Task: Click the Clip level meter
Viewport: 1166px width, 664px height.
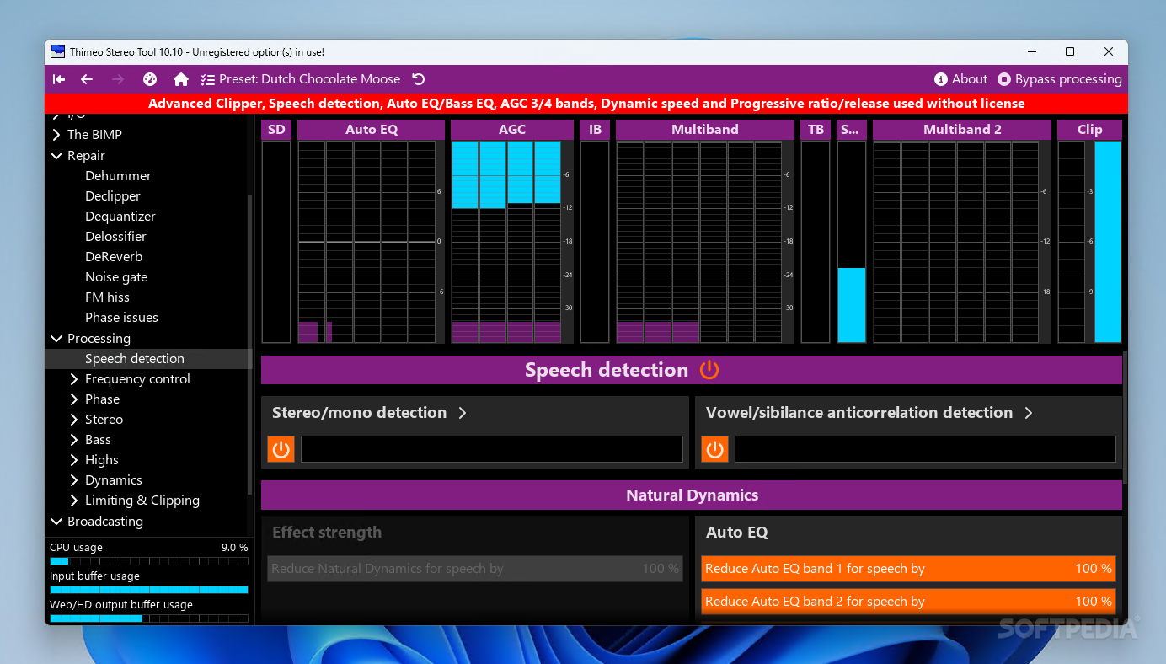Action: pyautogui.click(x=1090, y=242)
